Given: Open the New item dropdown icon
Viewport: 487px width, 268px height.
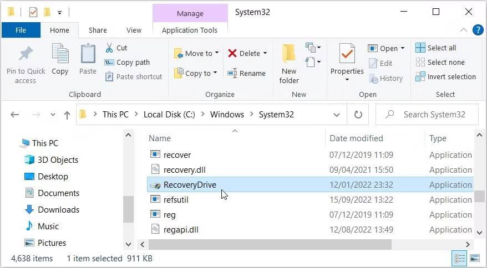Looking at the screenshot, I should [313, 48].
